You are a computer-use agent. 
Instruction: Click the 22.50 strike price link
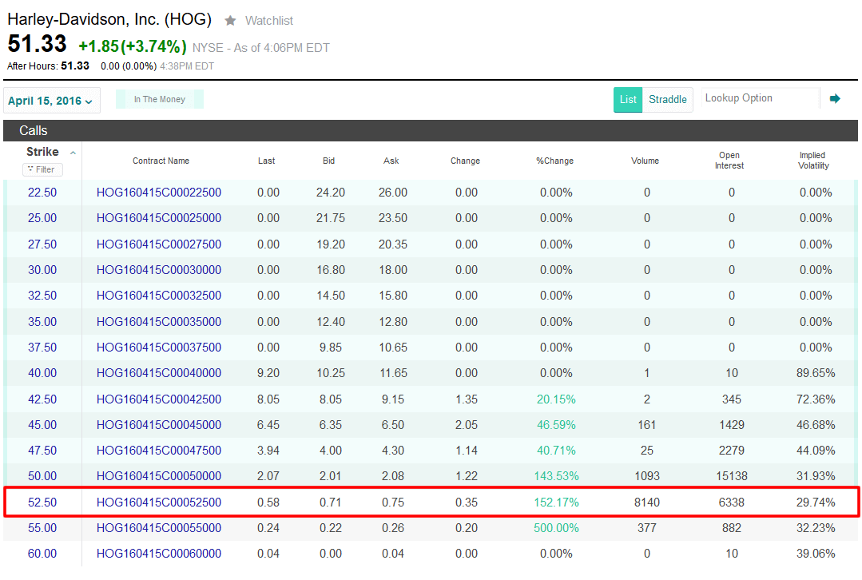click(42, 193)
